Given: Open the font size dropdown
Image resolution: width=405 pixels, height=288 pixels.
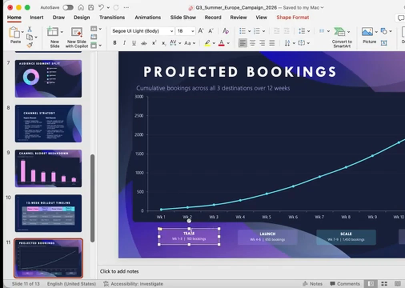Looking at the screenshot, I should coord(192,31).
